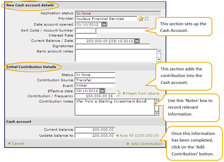Click inside Bank account notes textarea
The height and width of the screenshot is (162, 224).
point(116,56)
